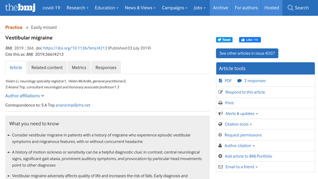This screenshot has width=318, height=179.
Task: Click the PDF document icon
Action: click(221, 80)
